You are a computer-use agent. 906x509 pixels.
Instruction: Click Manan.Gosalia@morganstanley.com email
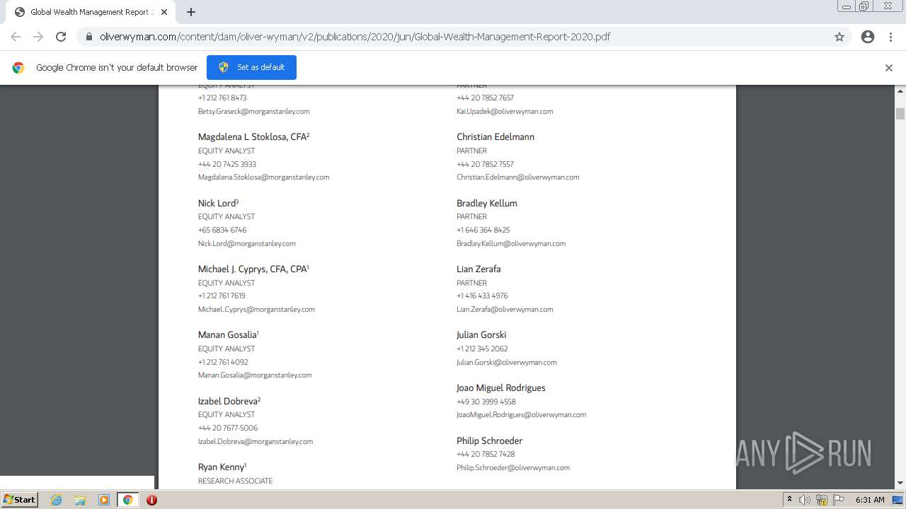255,375
